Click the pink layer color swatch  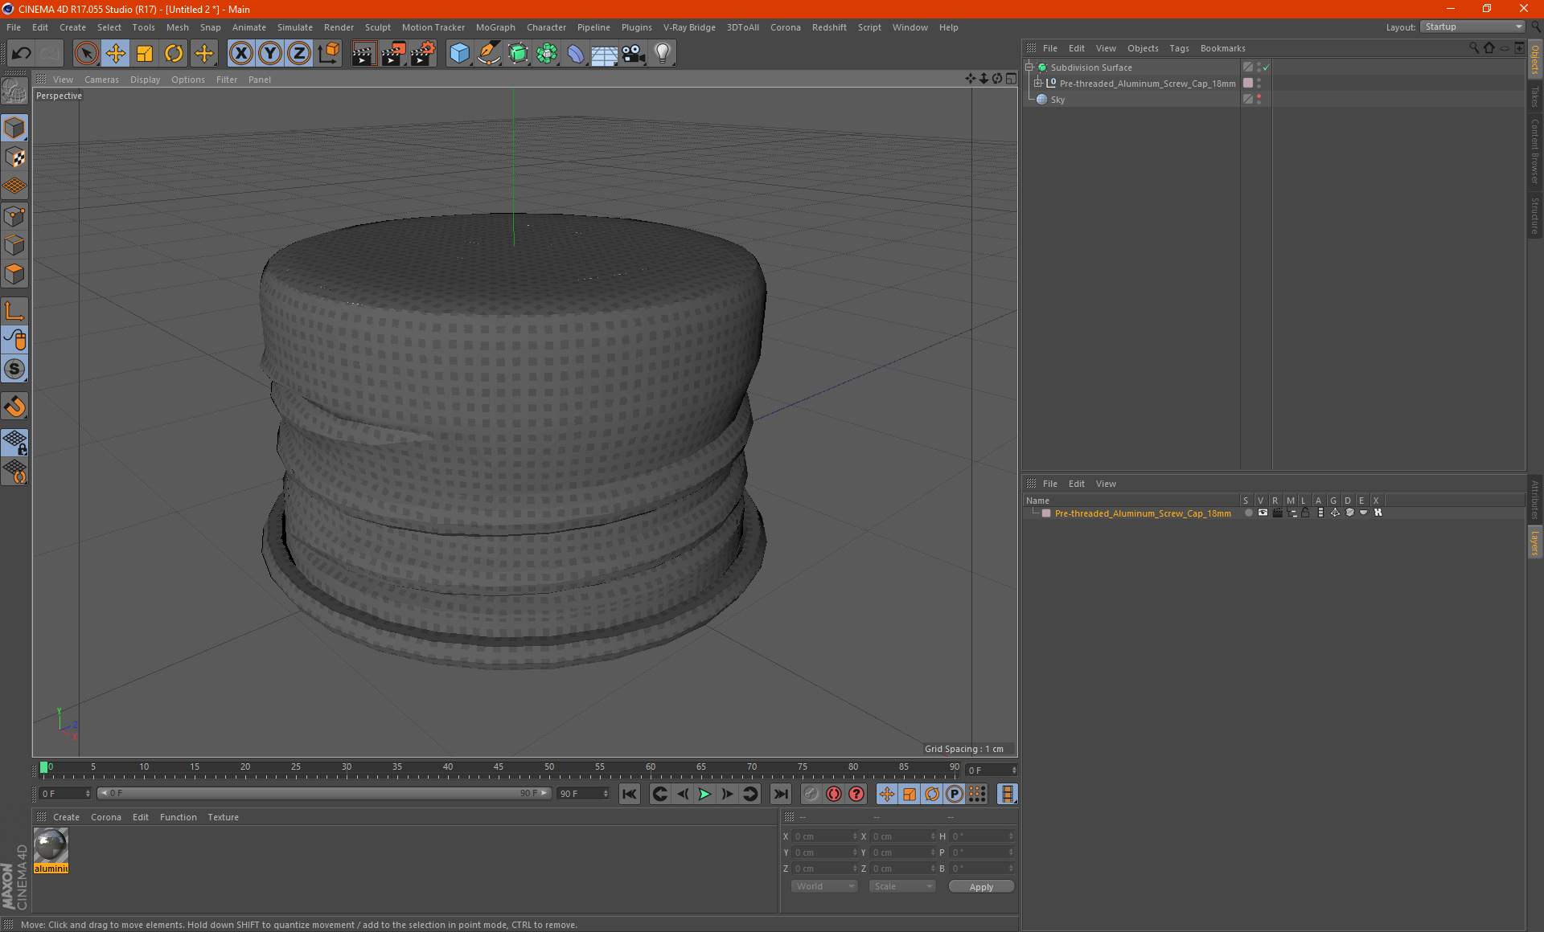click(x=1046, y=513)
